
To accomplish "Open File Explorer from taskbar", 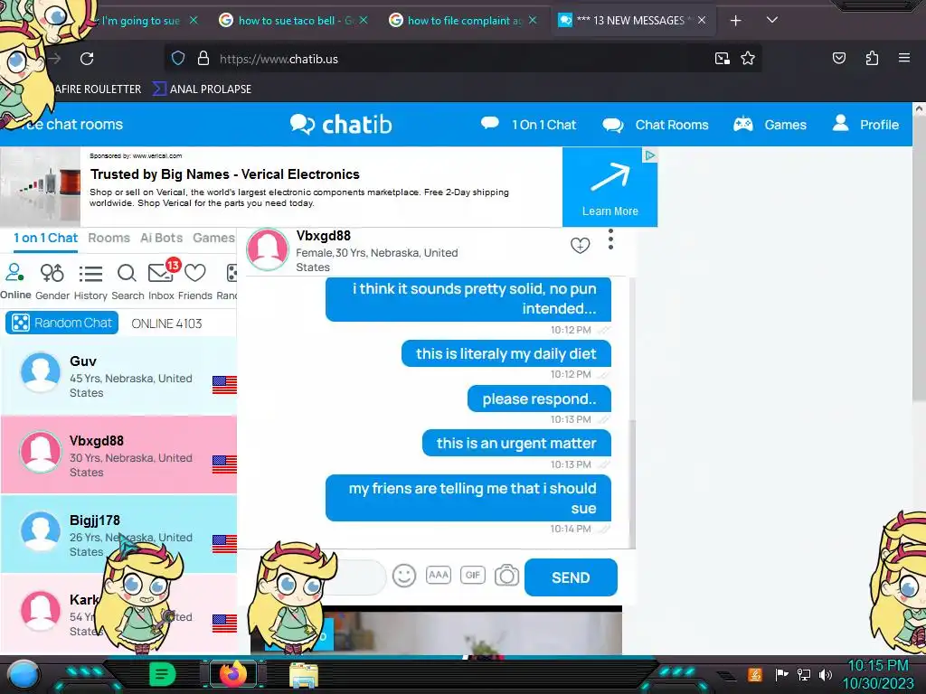I will tap(304, 675).
